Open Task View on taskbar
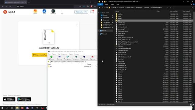The image size is (195, 110). (12, 108)
